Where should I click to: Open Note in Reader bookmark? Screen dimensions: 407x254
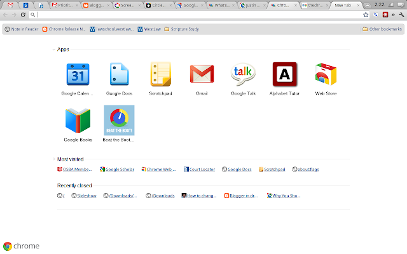pyautogui.click(x=21, y=29)
